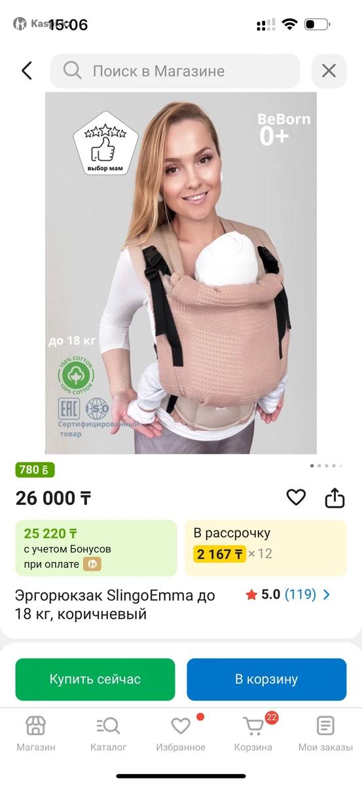
Task: Go to Избранное heart tab
Action: coord(181,733)
